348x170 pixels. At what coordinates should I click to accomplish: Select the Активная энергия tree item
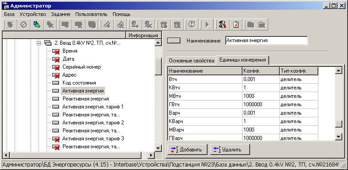click(83, 91)
